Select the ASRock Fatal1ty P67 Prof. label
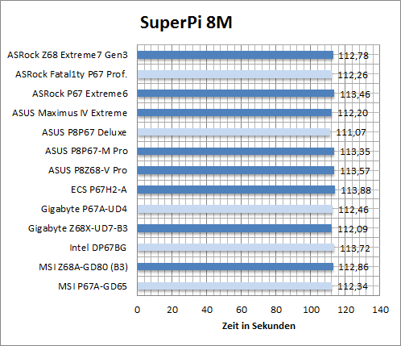The image size is (401, 346). pos(72,74)
